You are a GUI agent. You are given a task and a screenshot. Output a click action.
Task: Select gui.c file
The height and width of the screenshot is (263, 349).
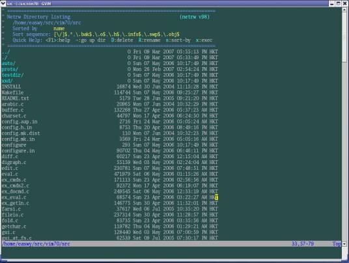pos(8,232)
